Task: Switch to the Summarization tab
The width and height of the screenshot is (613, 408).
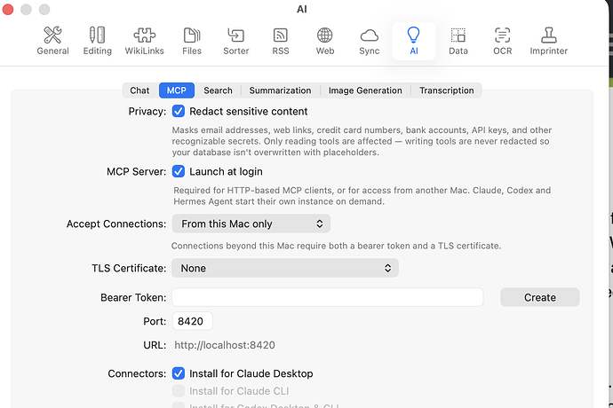Action: 281,90
